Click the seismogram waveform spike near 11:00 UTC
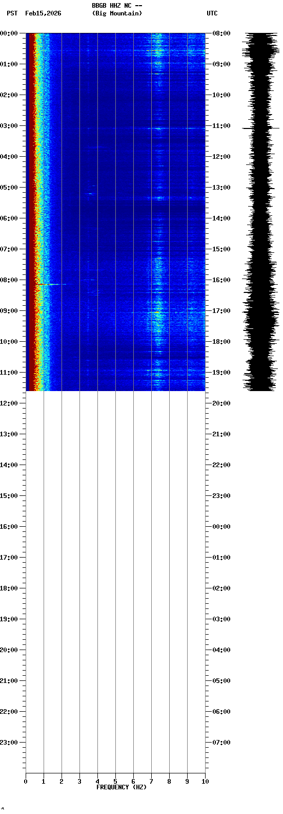 click(x=261, y=128)
